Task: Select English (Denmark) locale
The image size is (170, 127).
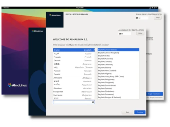Action: (118, 65)
